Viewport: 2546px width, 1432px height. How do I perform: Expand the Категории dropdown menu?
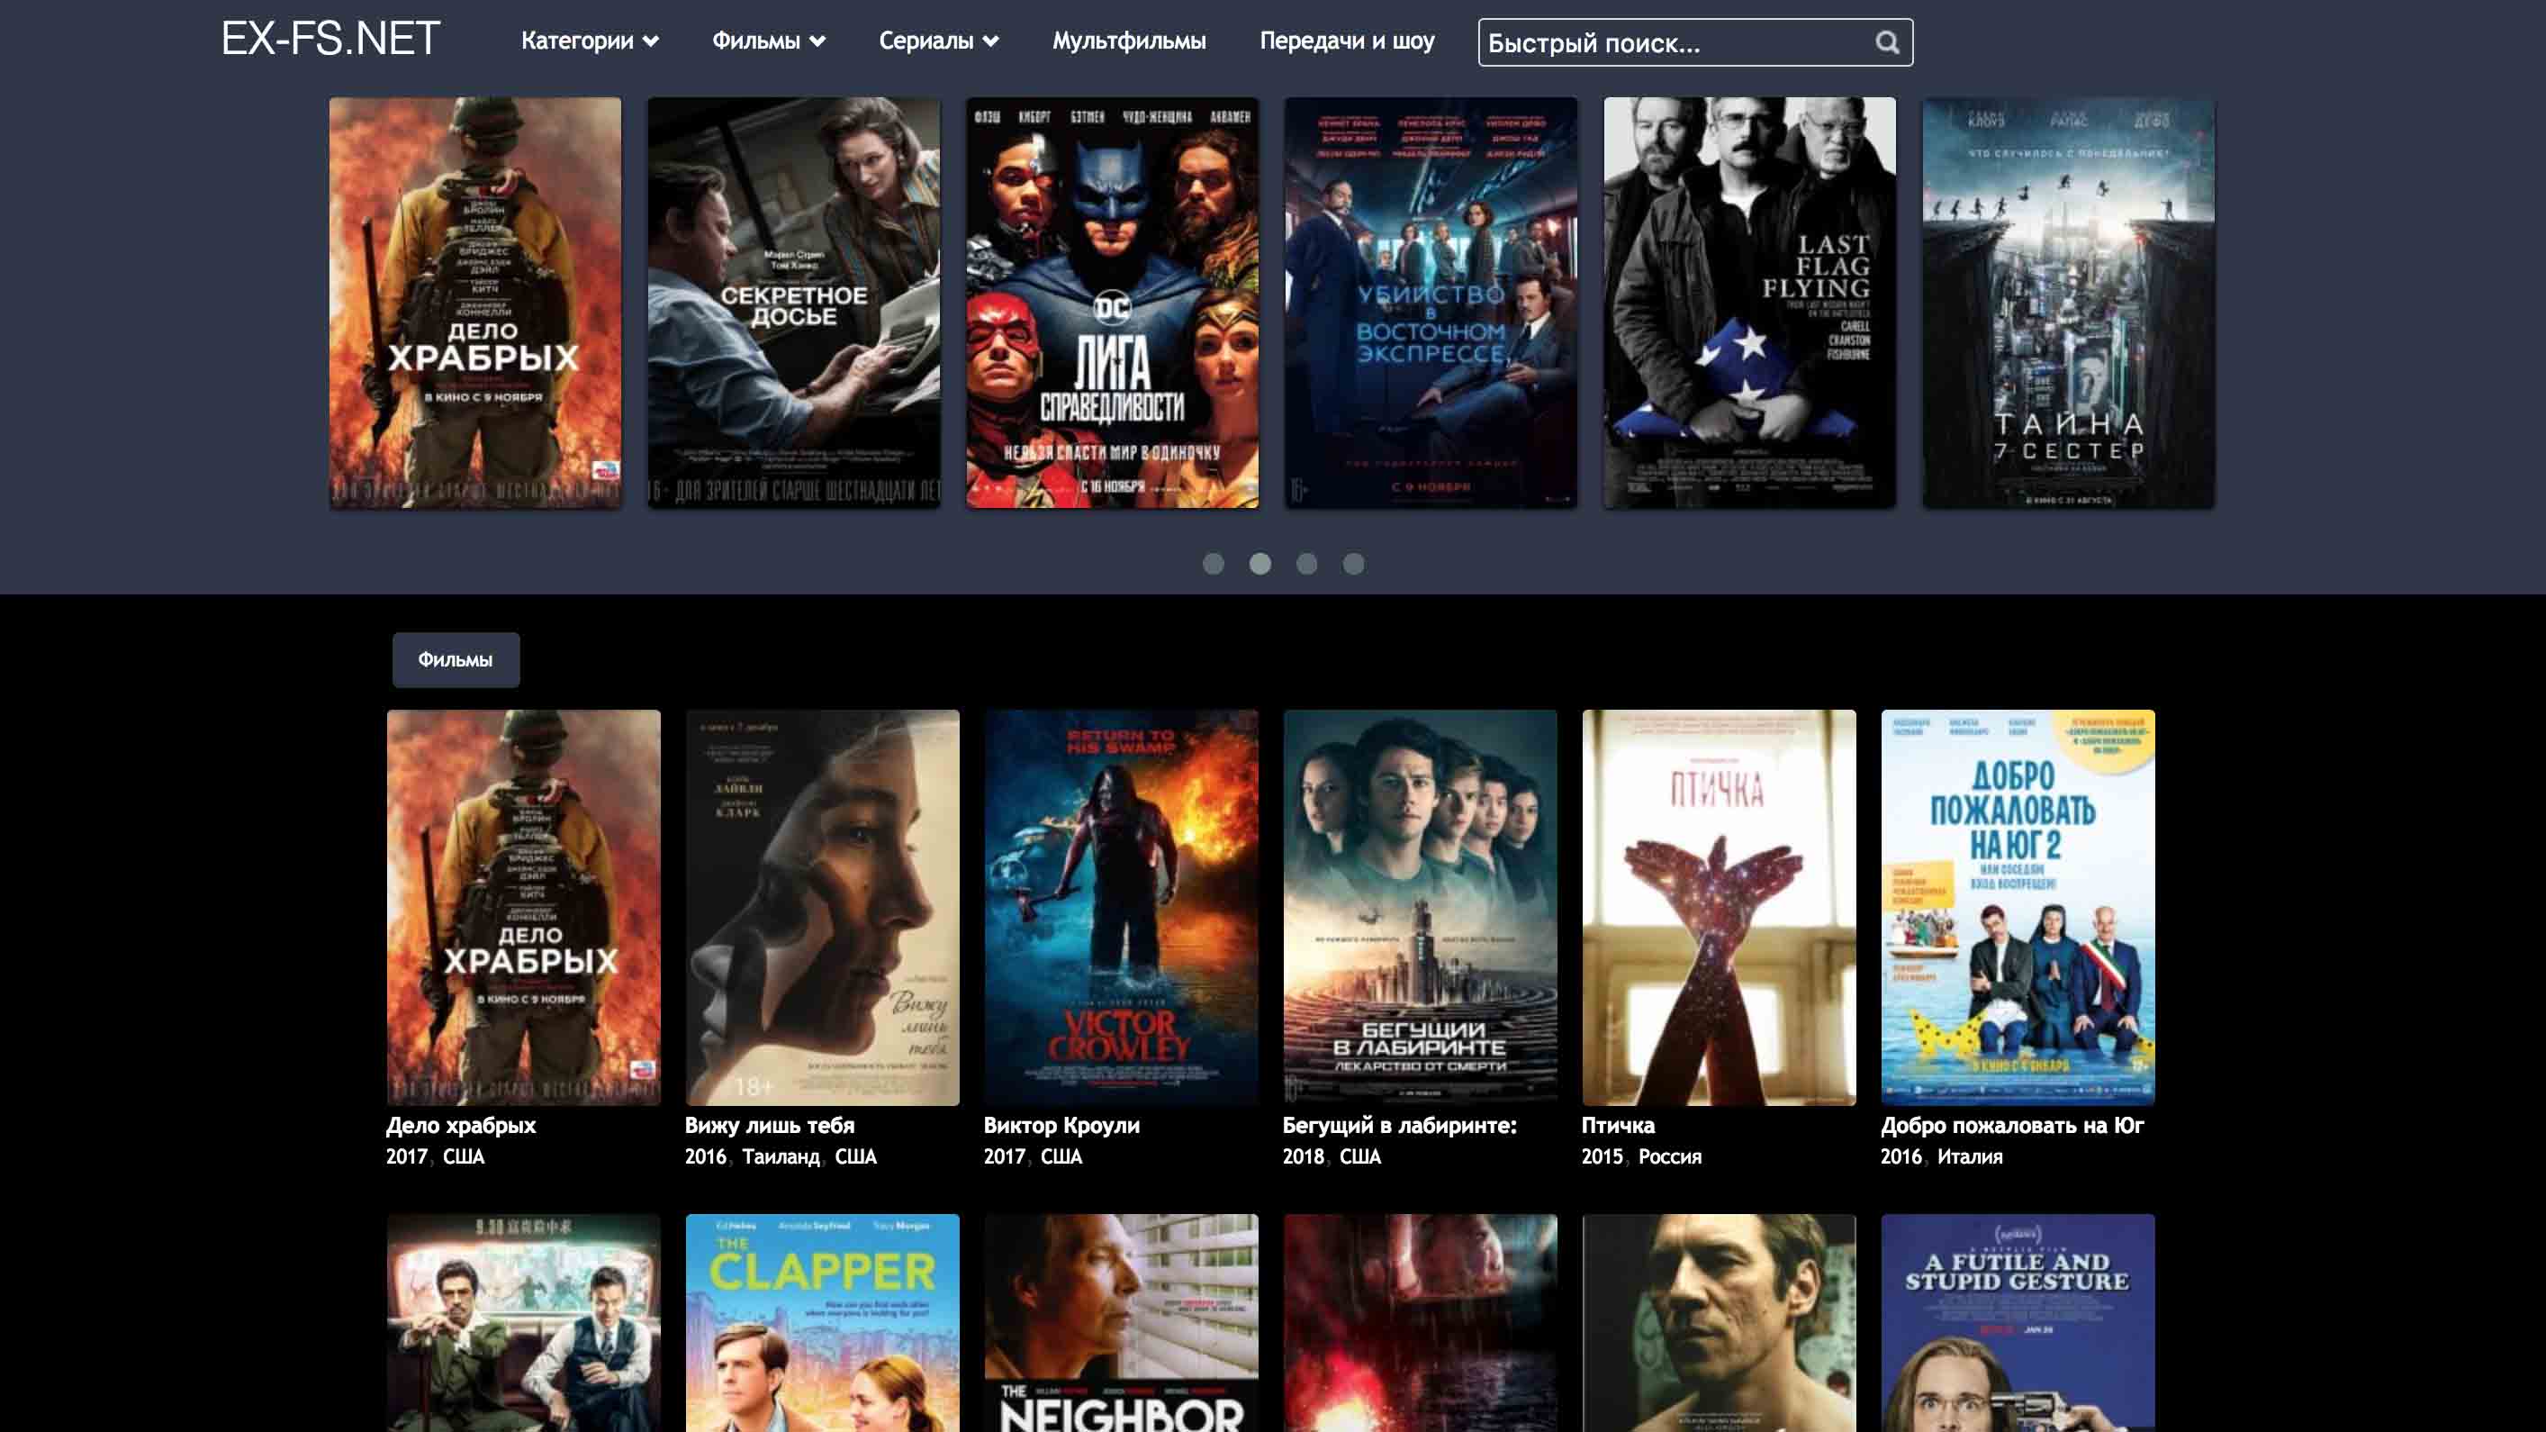click(x=590, y=41)
